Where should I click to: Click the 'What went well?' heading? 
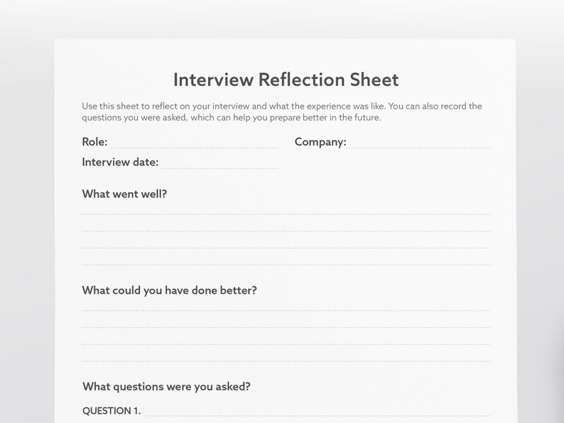(x=124, y=194)
